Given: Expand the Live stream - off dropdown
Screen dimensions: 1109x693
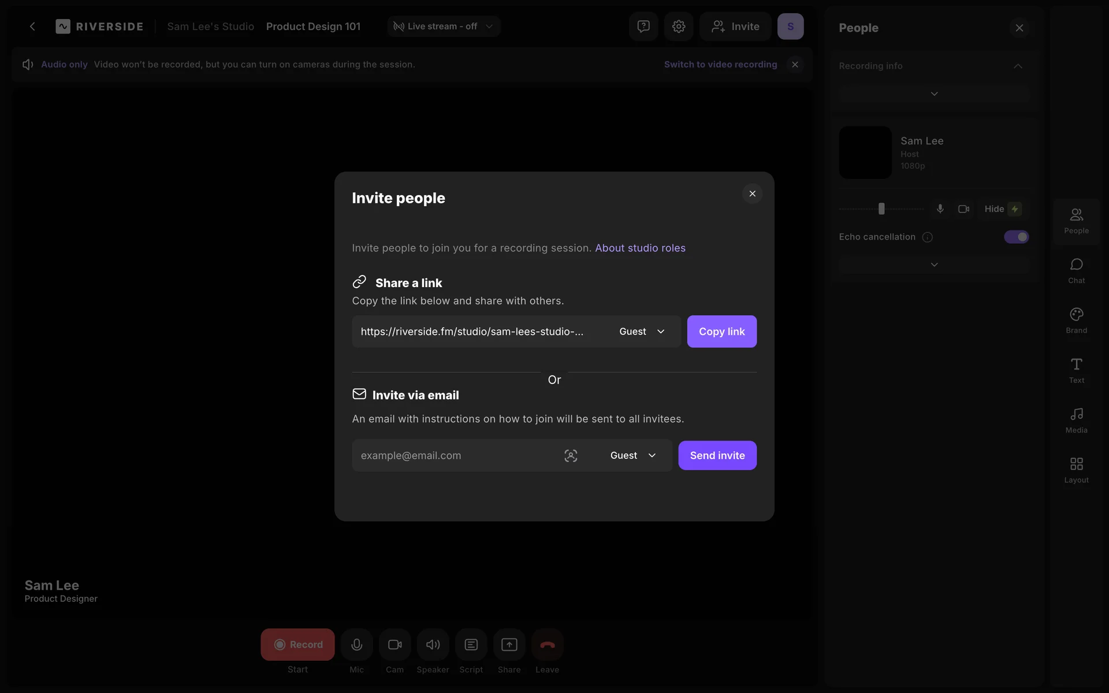Looking at the screenshot, I should pos(443,27).
